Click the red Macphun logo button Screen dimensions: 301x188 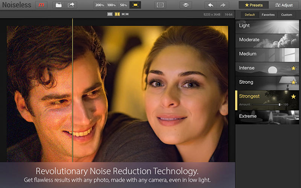41,5
